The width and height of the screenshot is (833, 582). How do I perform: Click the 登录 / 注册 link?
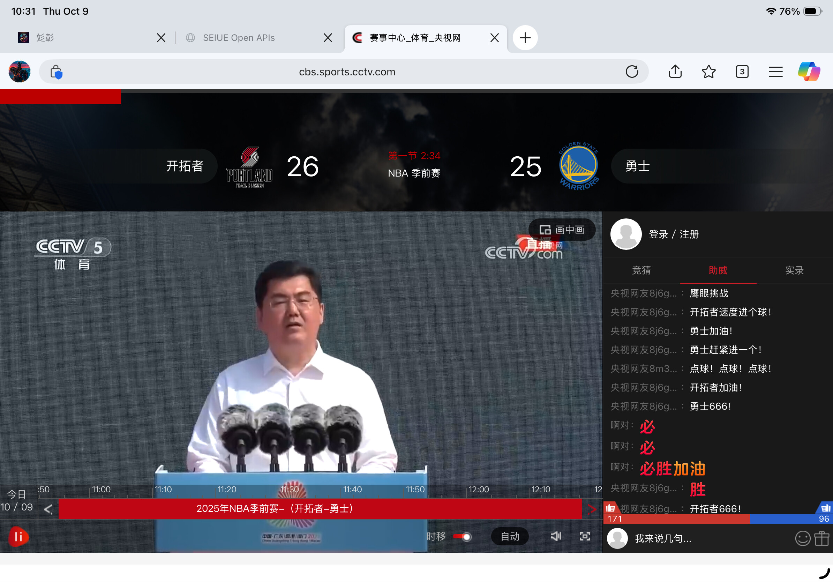tap(673, 234)
